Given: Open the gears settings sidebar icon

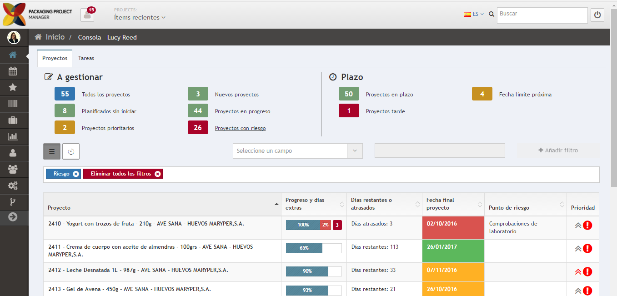Looking at the screenshot, I should 13,186.
